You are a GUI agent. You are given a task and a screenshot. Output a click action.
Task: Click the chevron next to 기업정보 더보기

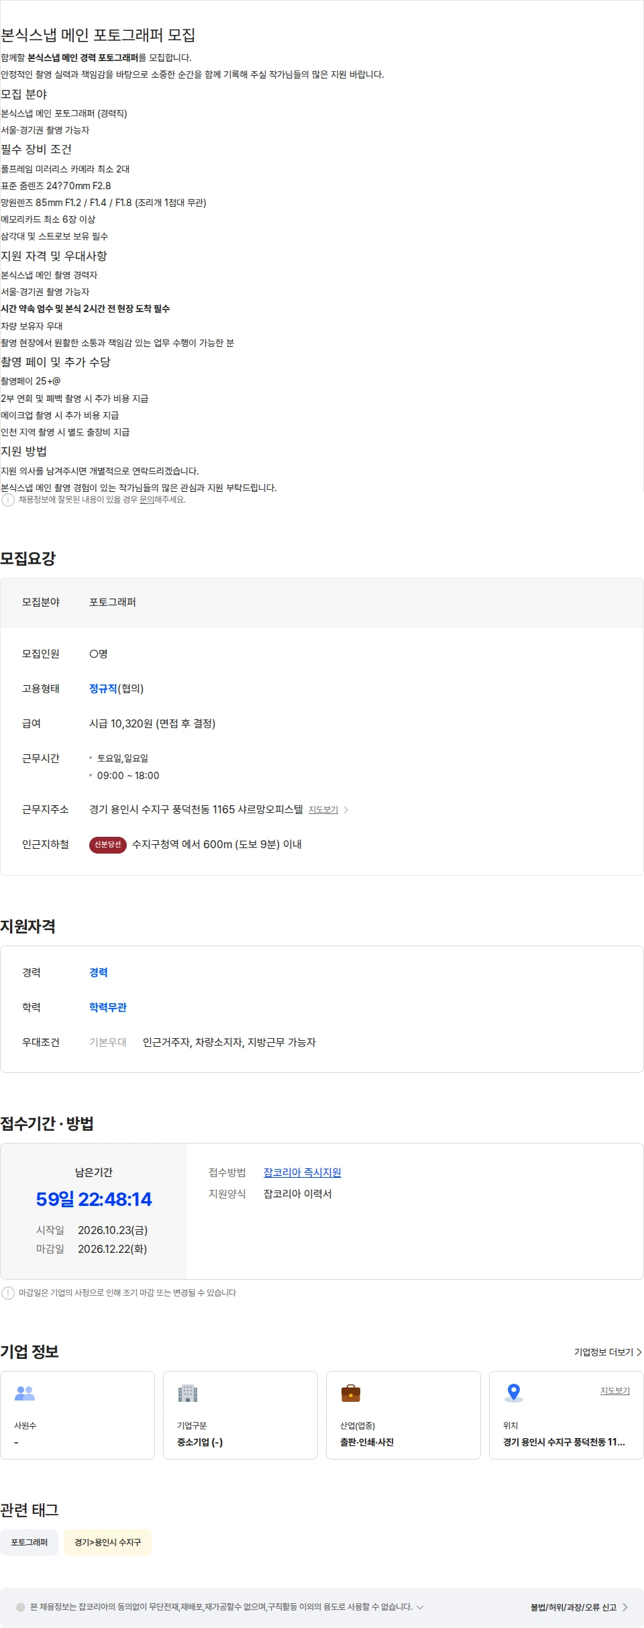639,1352
